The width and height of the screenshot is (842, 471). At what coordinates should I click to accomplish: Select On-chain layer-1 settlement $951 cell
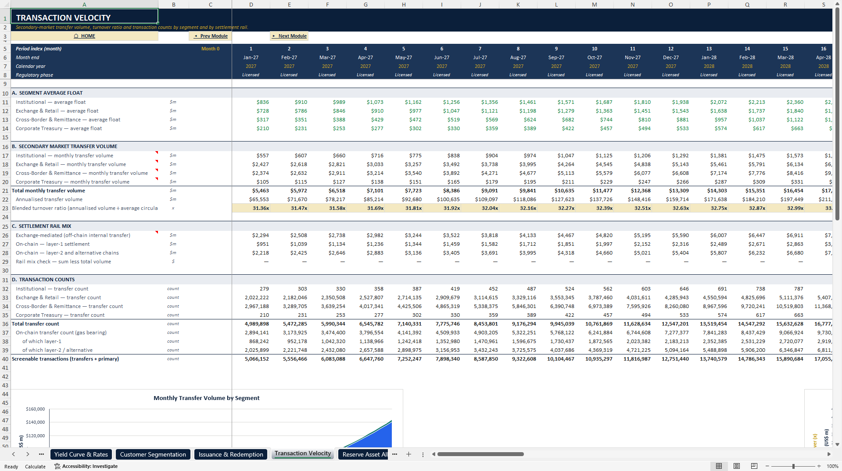(x=251, y=244)
